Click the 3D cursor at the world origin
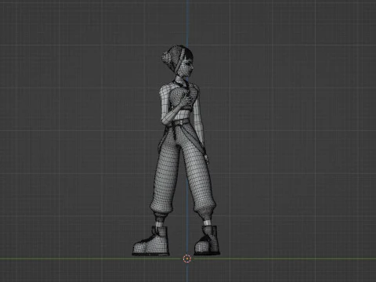Screen dimensions: 376x282 187,258
